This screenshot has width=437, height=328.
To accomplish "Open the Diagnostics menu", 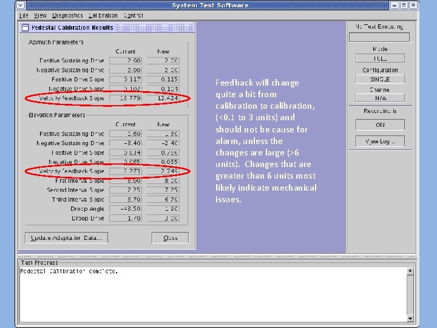I will (x=67, y=15).
